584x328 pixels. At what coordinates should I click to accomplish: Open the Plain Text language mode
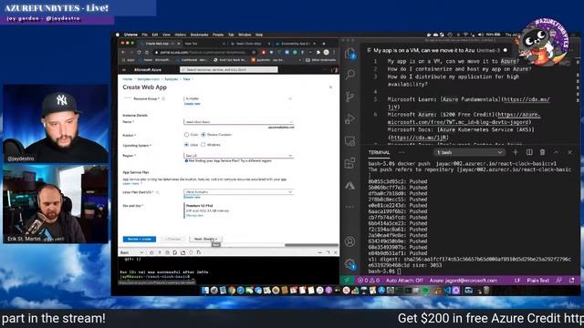pos(537,281)
